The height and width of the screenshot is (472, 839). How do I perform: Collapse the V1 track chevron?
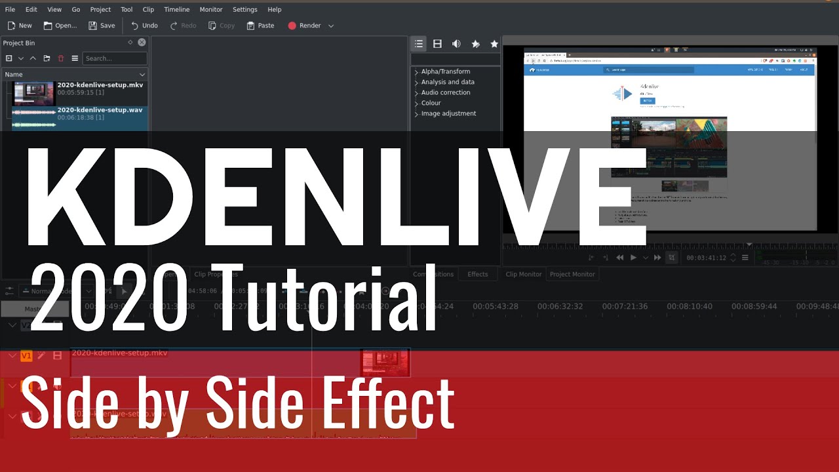12,355
